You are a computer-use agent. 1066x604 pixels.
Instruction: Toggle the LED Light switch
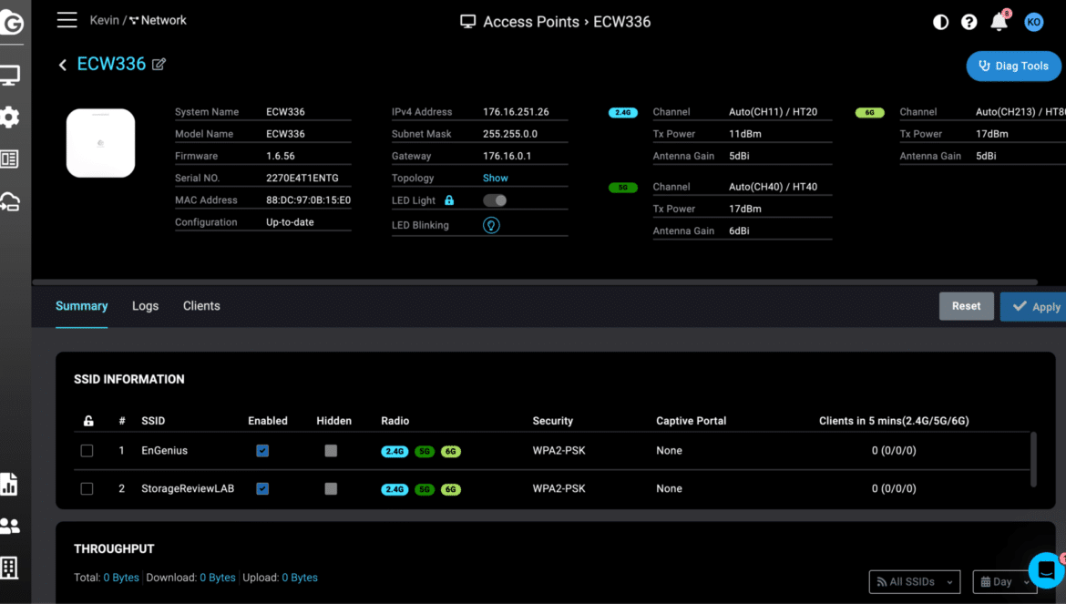(x=494, y=200)
